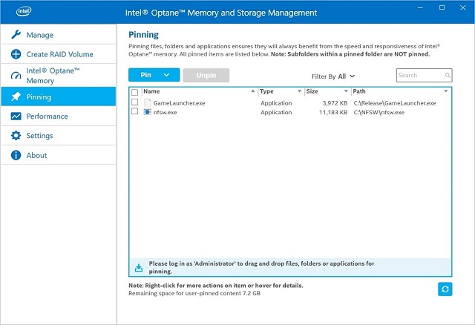Open Intel Optane Memory page
This screenshot has width=475, height=325.
point(59,76)
